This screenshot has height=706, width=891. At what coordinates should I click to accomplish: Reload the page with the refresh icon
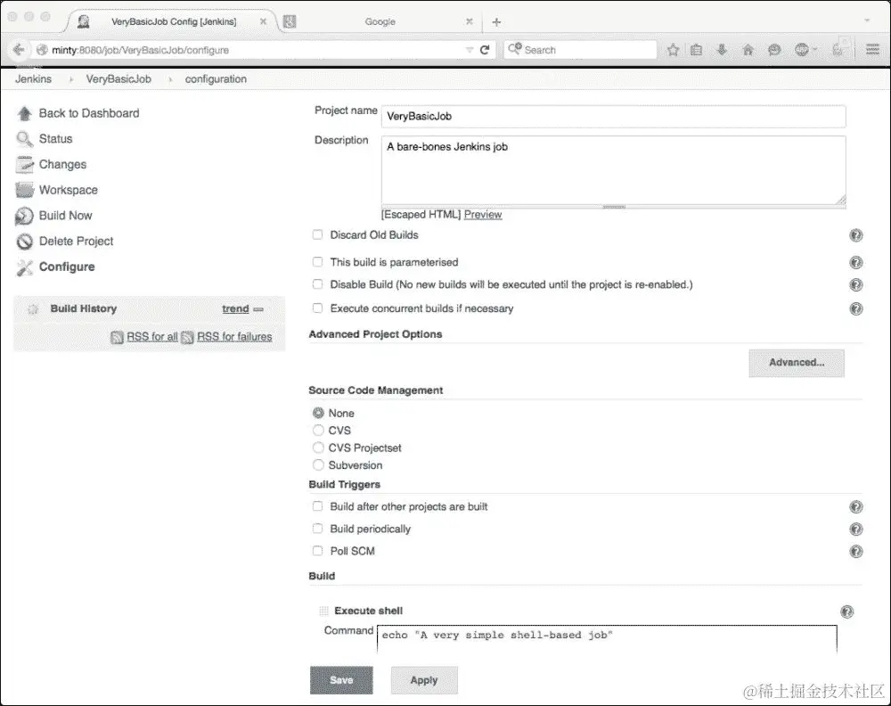coord(485,50)
